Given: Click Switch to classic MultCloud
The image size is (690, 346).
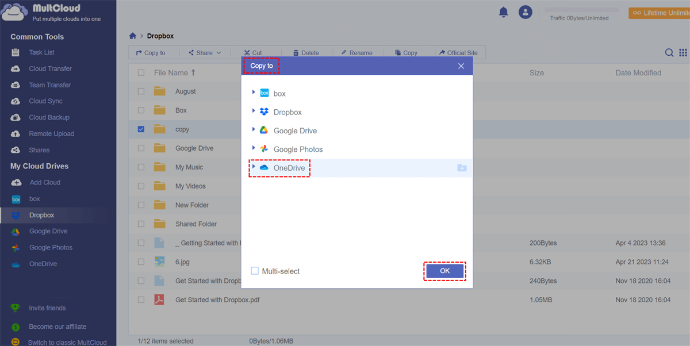Looking at the screenshot, I should [x=67, y=343].
